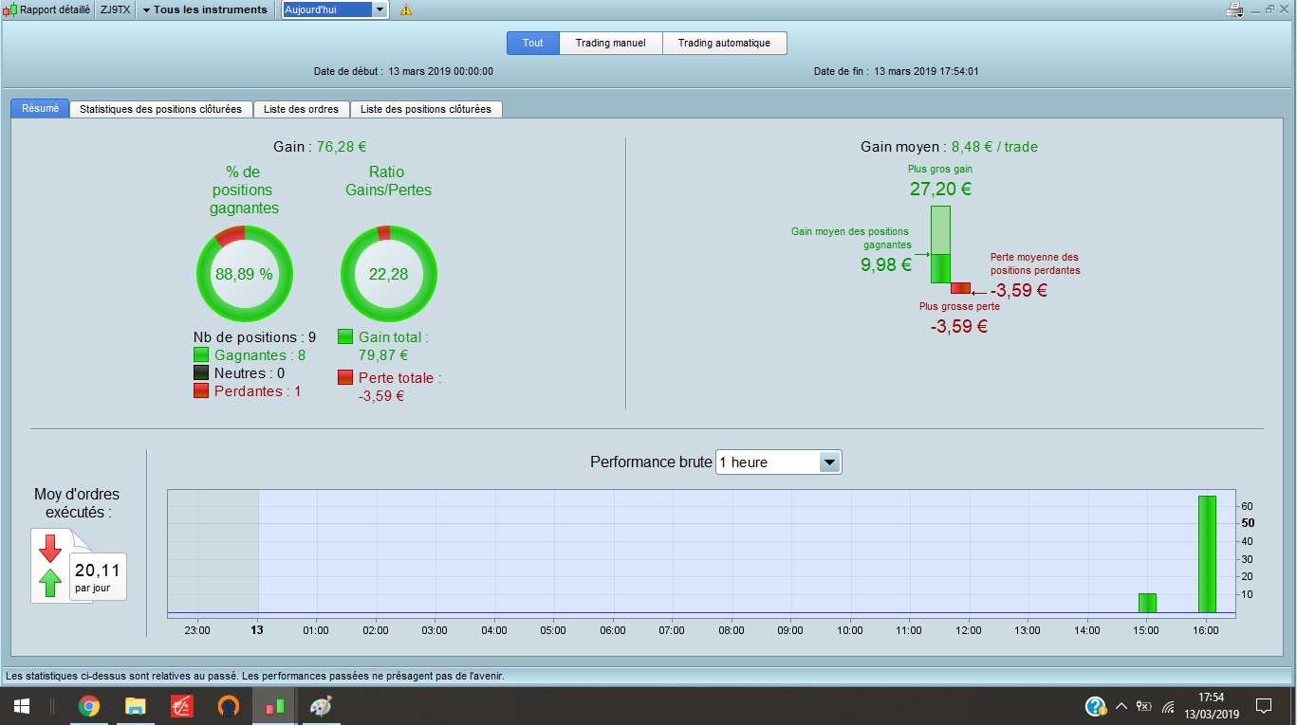The image size is (1297, 725).
Task: Click the printer icon at top right
Action: (1235, 9)
